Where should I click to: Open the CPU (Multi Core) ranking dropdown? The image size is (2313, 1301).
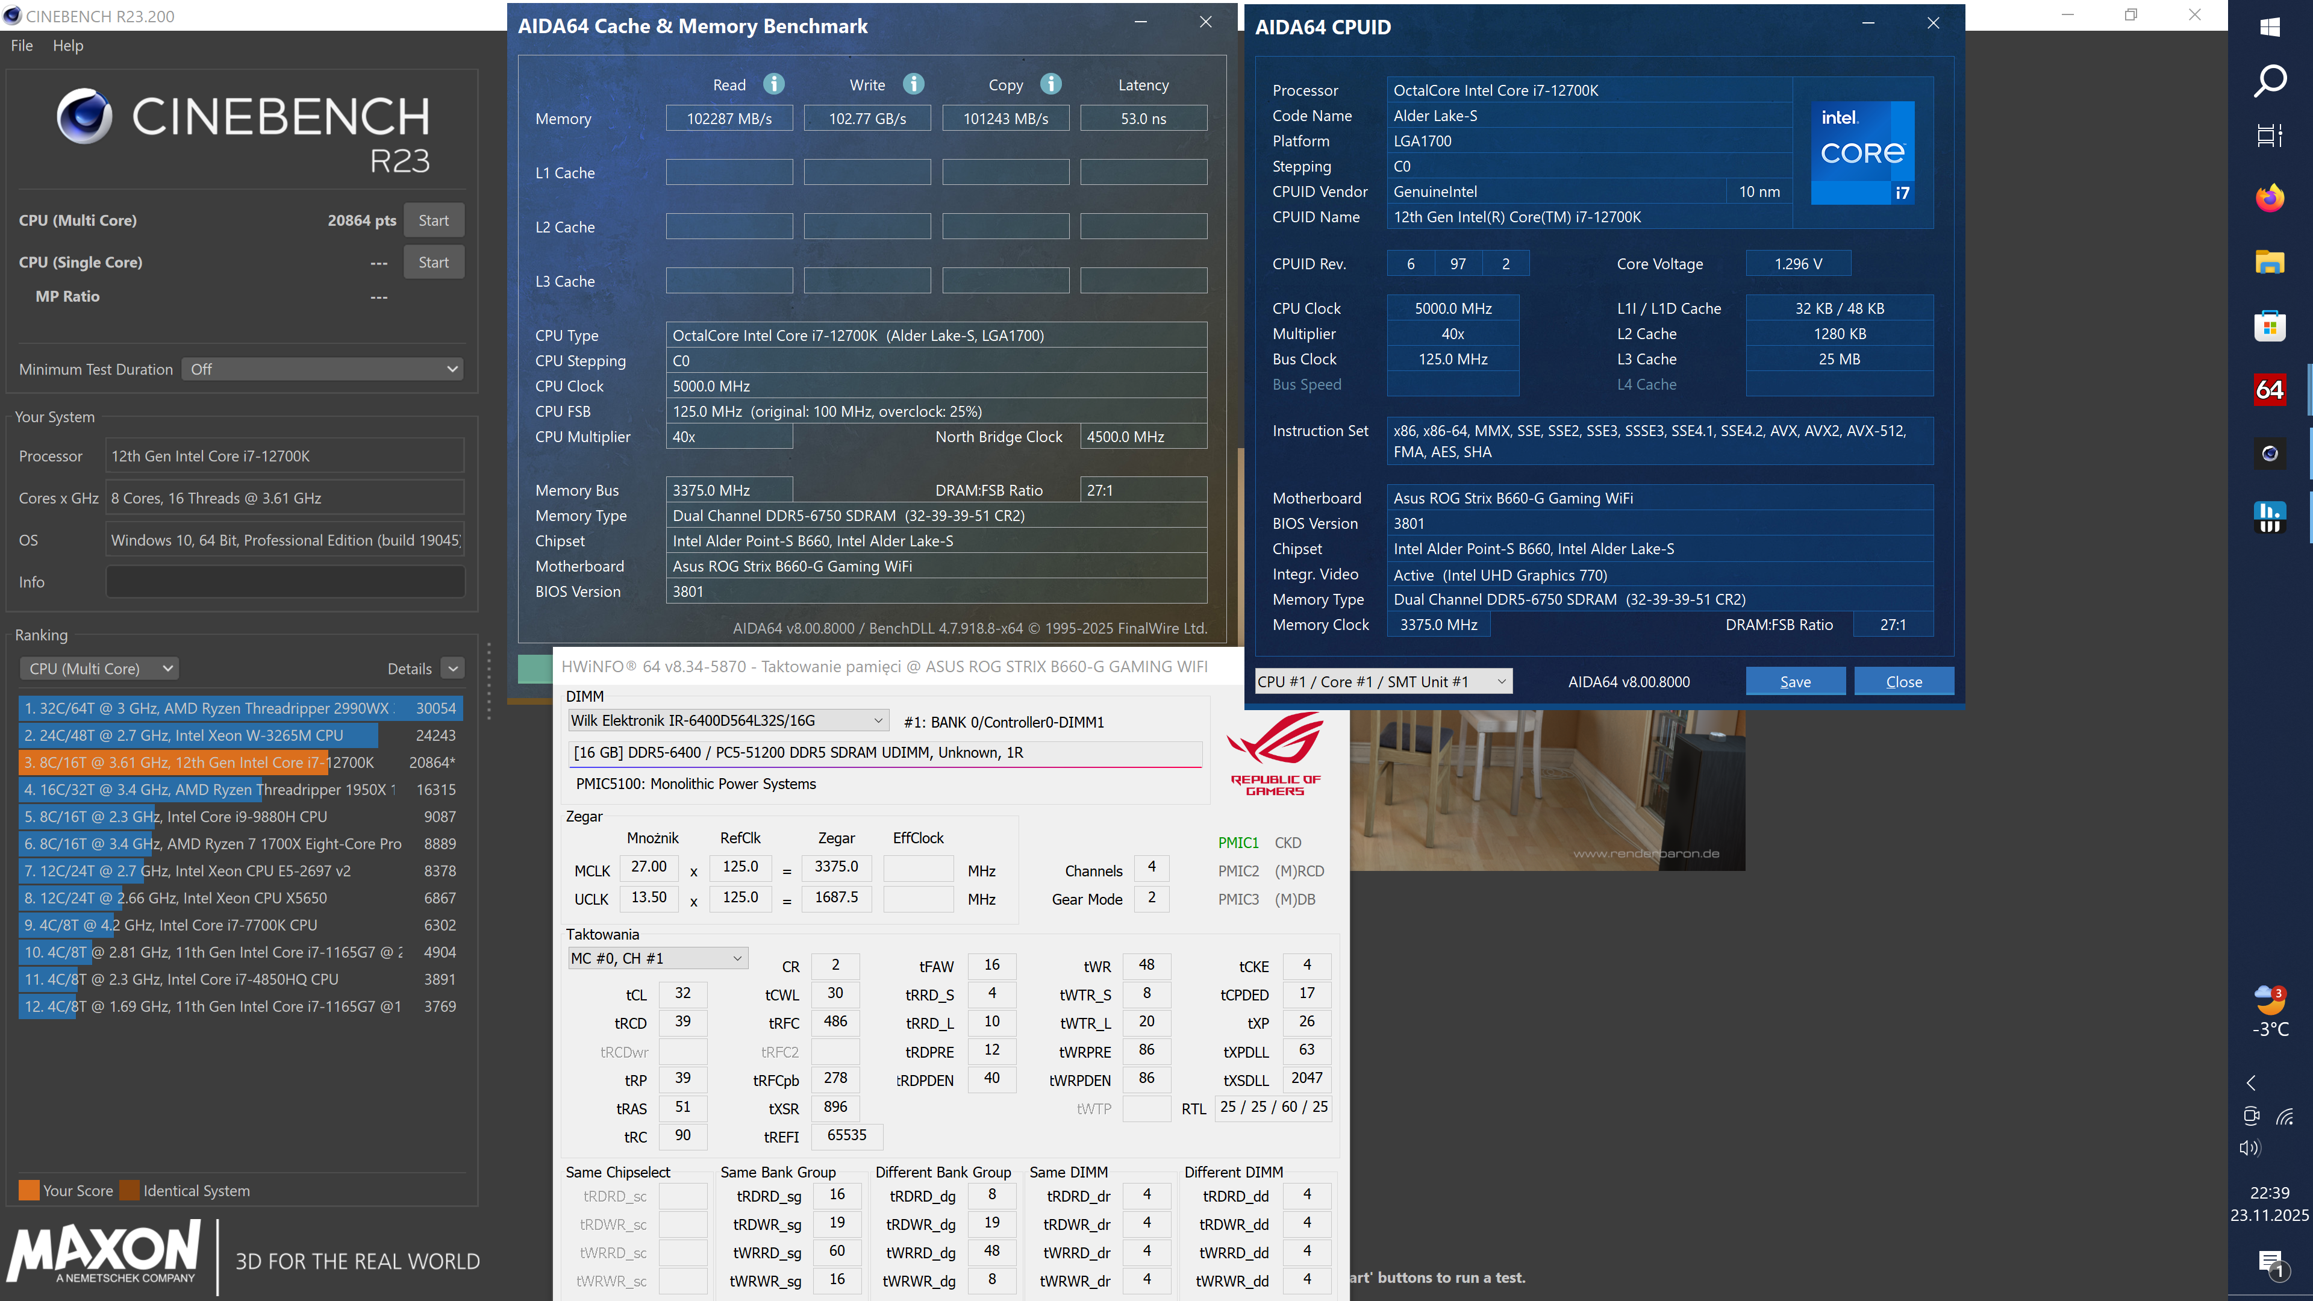tap(99, 669)
